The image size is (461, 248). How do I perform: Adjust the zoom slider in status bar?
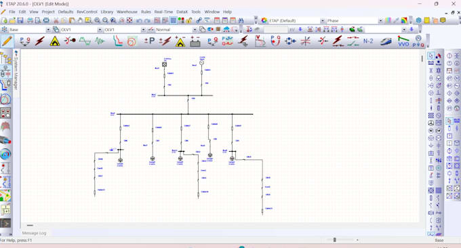pos(335,240)
